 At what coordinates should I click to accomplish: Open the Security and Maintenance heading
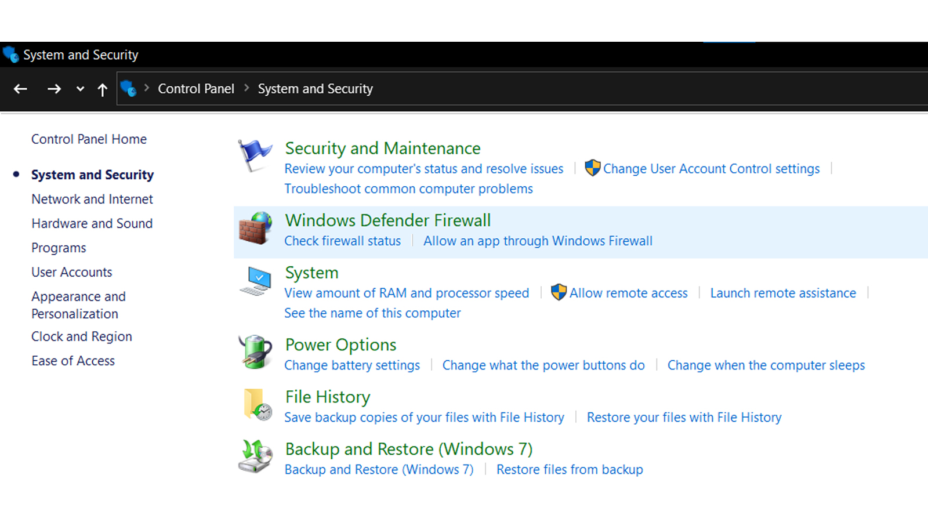383,148
